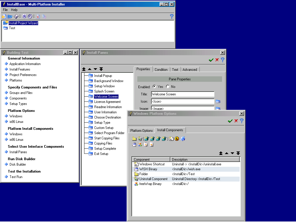Set Enabled to No radio button

(x=168, y=87)
